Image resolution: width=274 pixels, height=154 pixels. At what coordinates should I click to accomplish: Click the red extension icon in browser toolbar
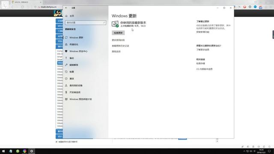(244, 7)
